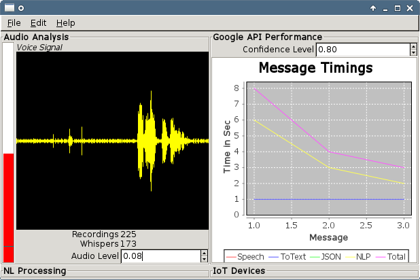This screenshot has width=420, height=280.
Task: Click the Audio Analysis panel title
Action: click(x=36, y=37)
